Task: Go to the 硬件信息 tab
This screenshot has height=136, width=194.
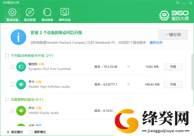Action: pyautogui.click(x=65, y=15)
